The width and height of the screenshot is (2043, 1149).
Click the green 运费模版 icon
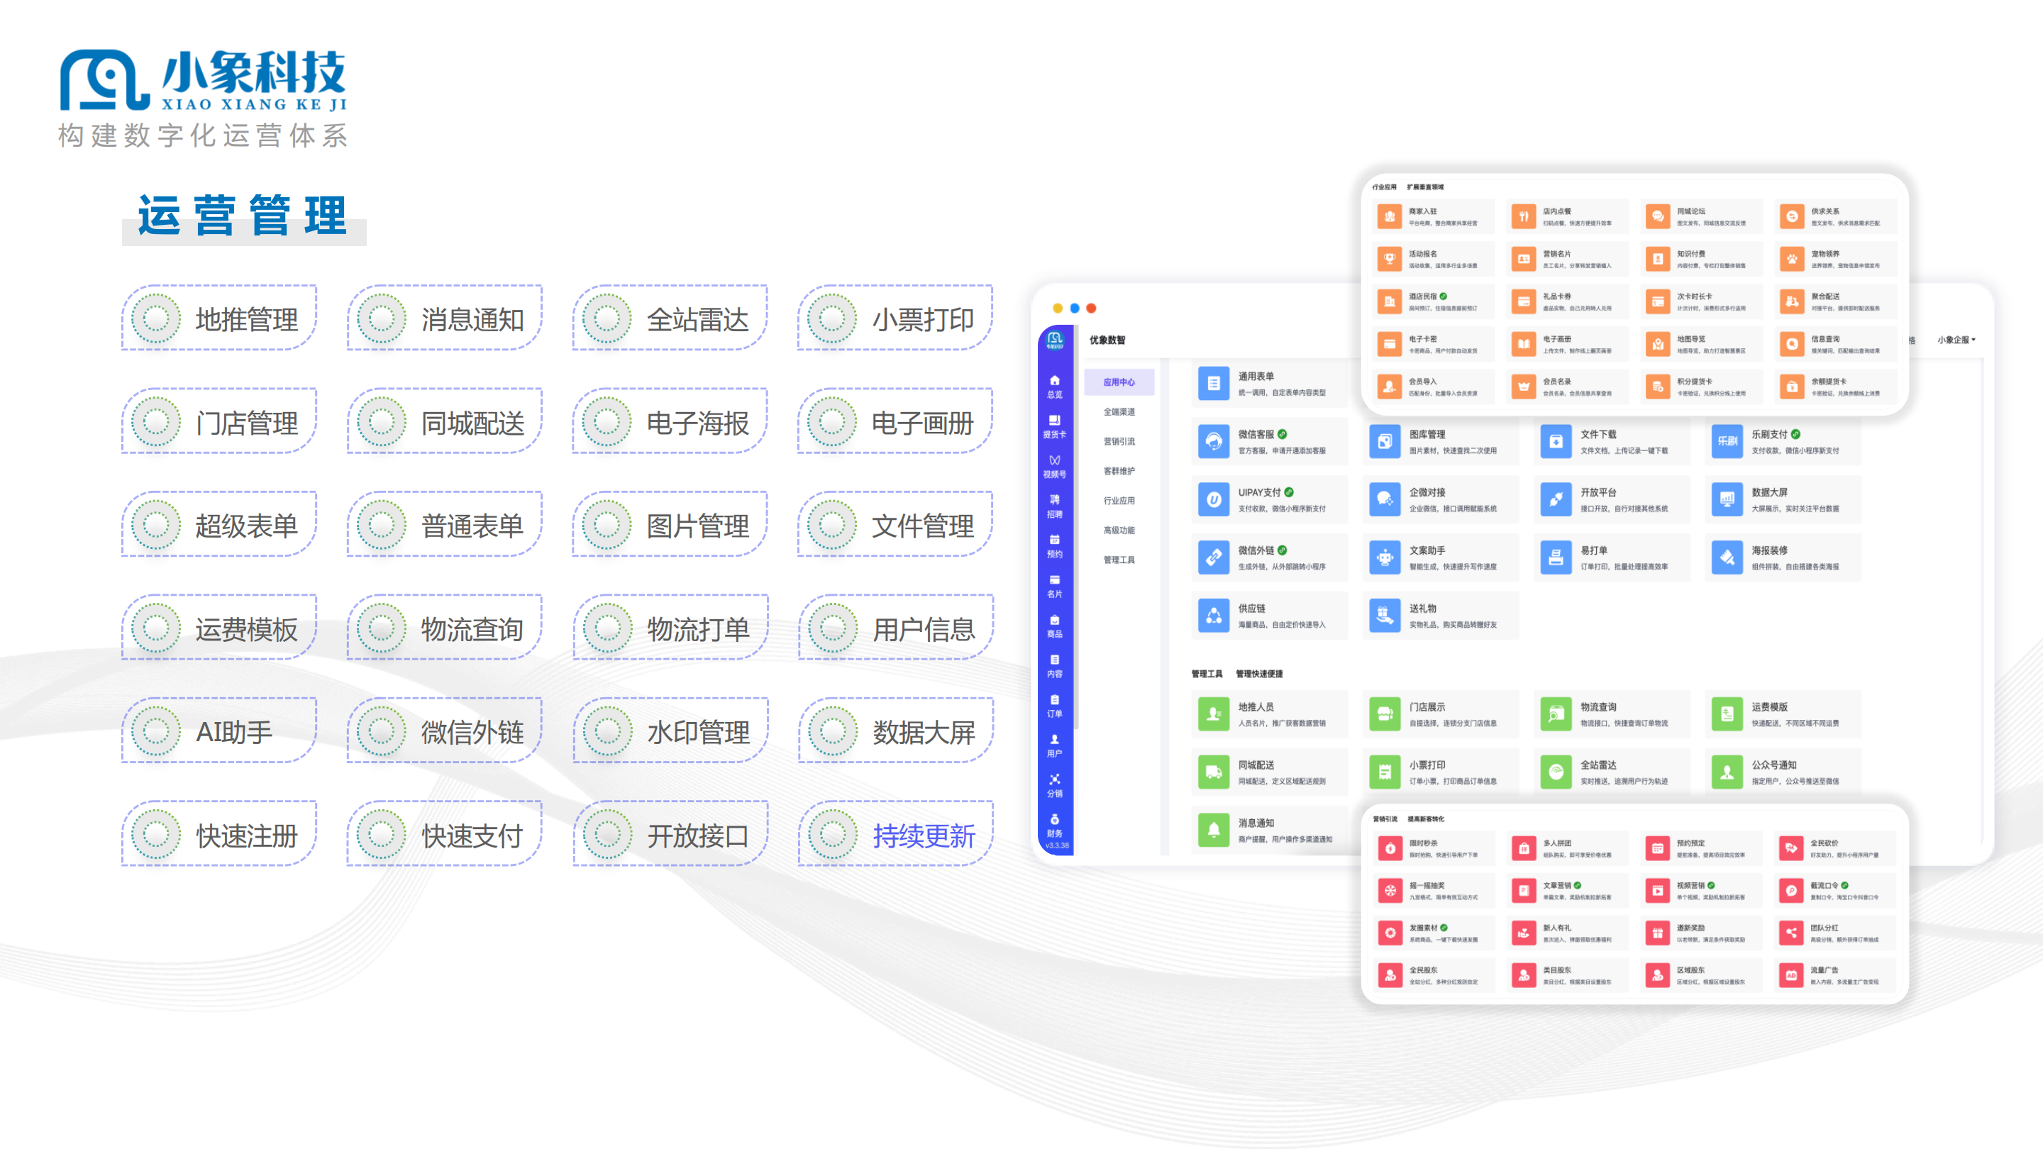click(x=1727, y=714)
